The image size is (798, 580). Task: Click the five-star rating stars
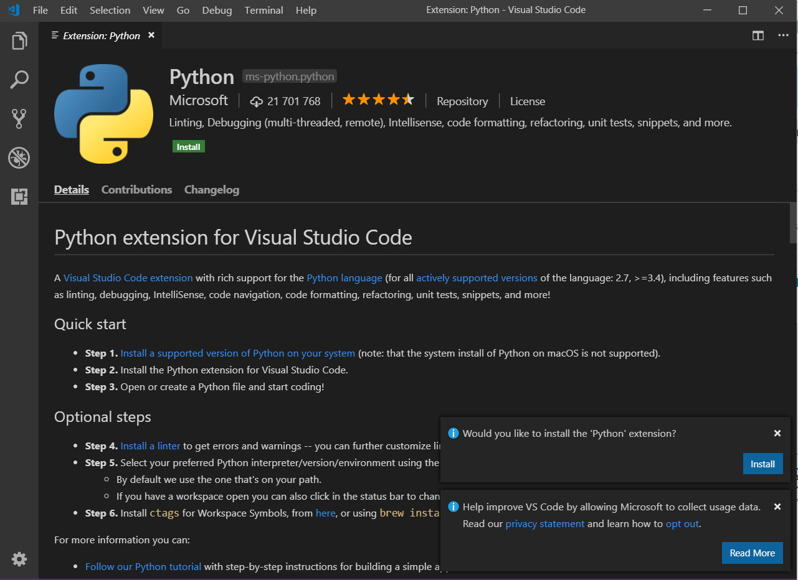[x=378, y=99]
